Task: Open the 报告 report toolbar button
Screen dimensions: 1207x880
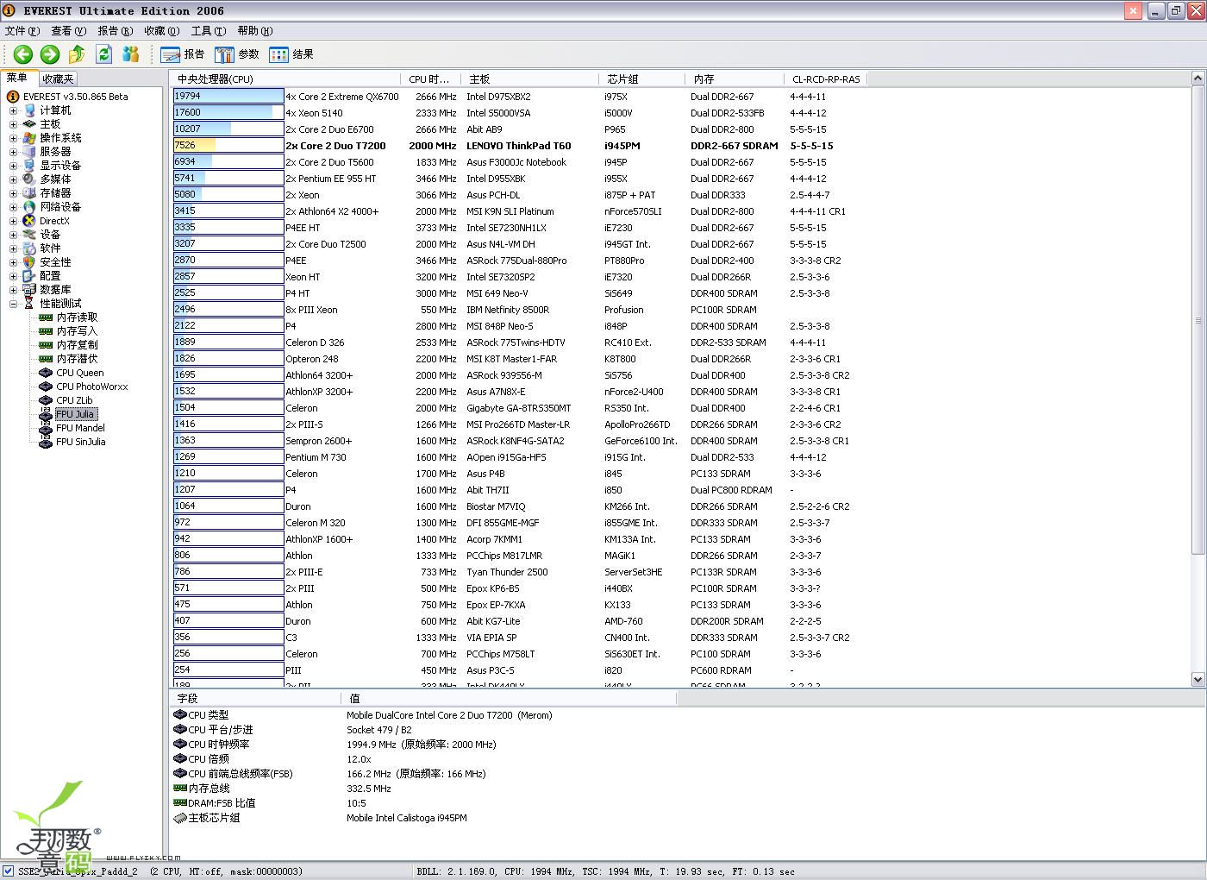Action: tap(183, 54)
